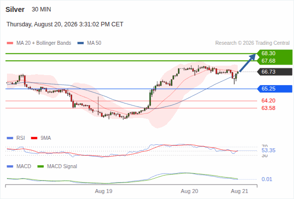Click the Aug 19 date marker

104,192
